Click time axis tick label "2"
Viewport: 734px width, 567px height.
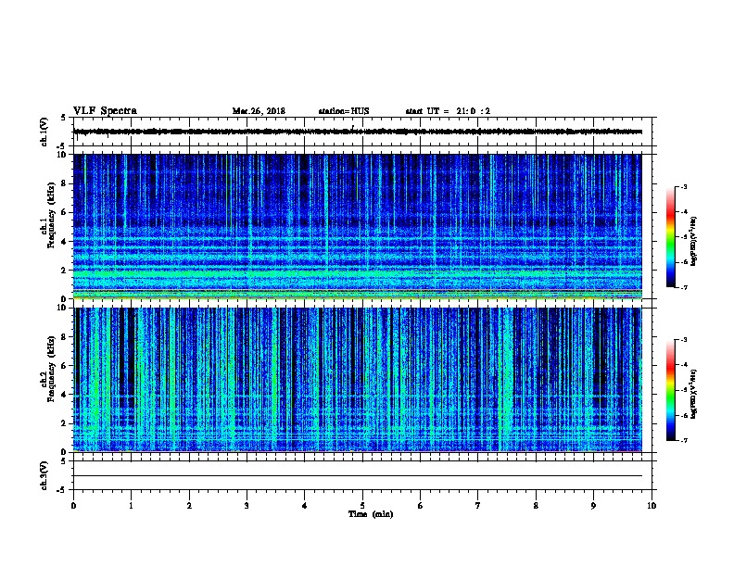pos(189,505)
